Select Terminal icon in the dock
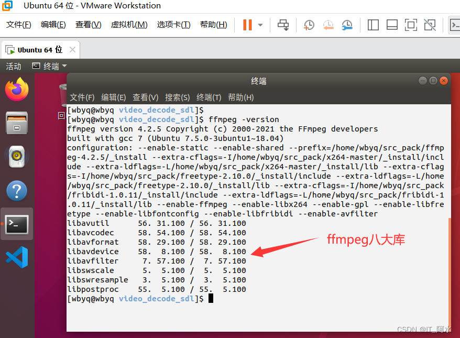The height and width of the screenshot is (338, 460). (x=17, y=224)
